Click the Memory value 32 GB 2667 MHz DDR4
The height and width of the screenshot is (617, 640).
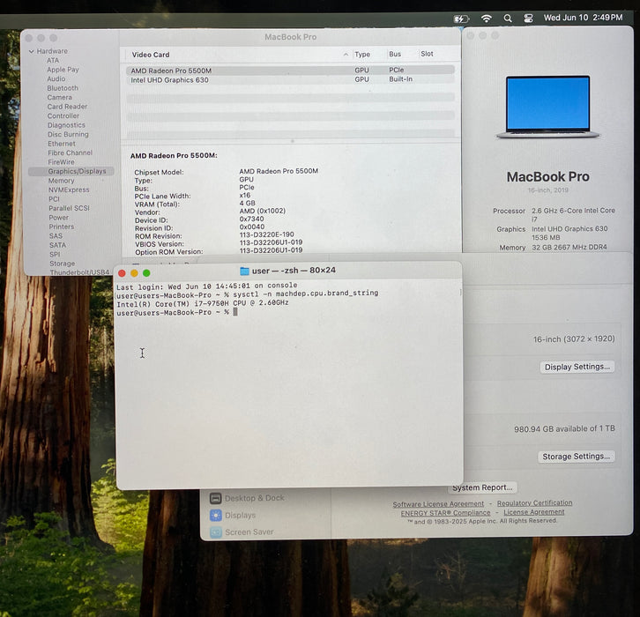coord(569,248)
